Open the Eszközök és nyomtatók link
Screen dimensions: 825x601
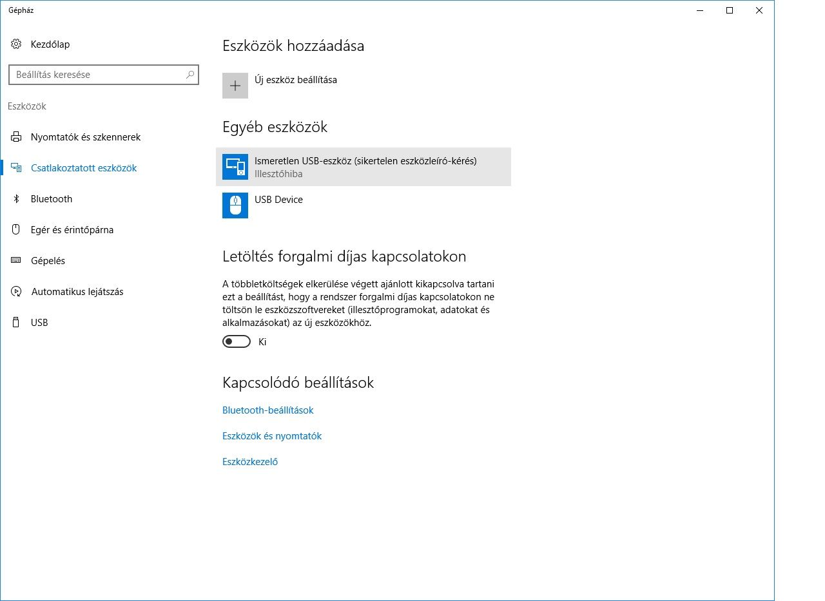[272, 436]
